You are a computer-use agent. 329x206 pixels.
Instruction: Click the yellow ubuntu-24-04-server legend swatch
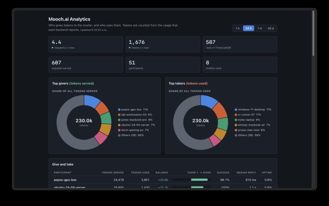click(119, 125)
